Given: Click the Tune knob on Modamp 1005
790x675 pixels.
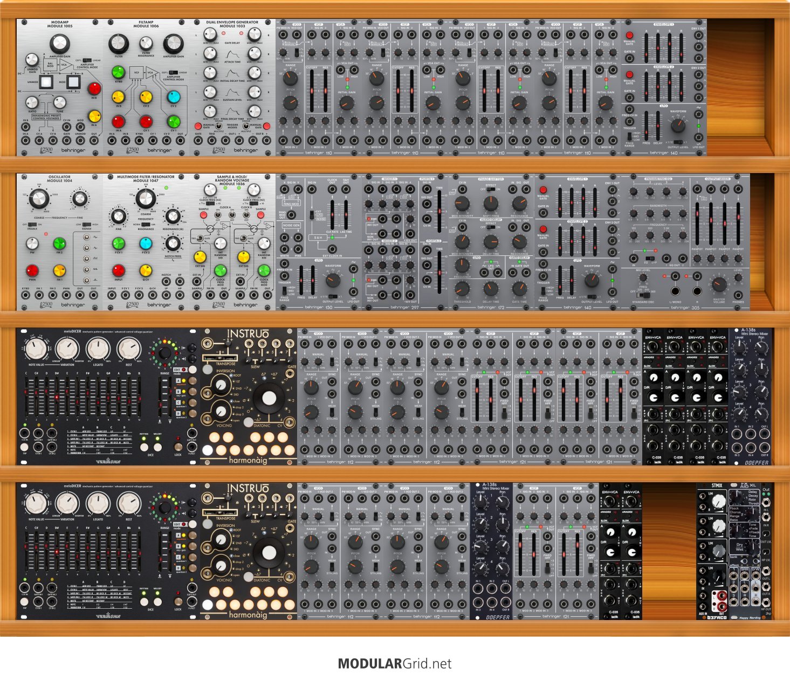Looking at the screenshot, I should 60,102.
